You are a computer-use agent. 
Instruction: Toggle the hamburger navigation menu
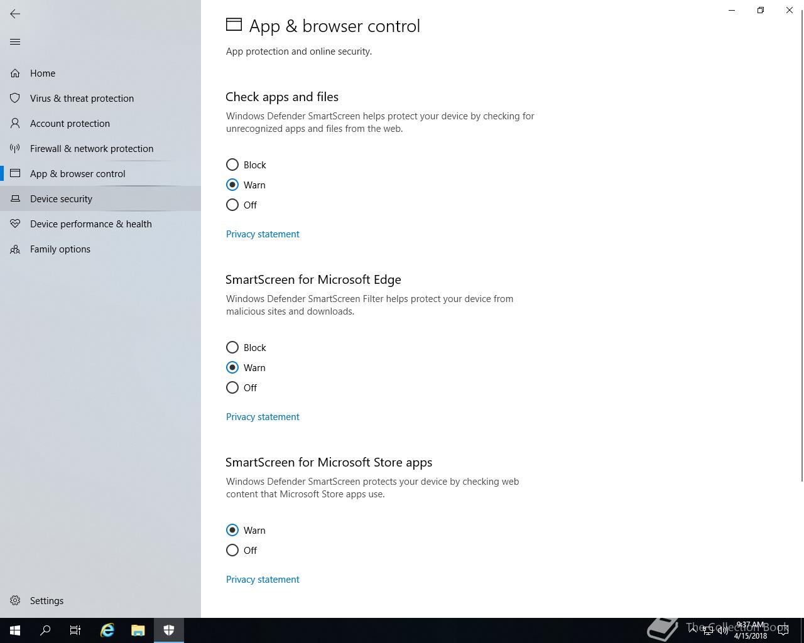coord(15,42)
